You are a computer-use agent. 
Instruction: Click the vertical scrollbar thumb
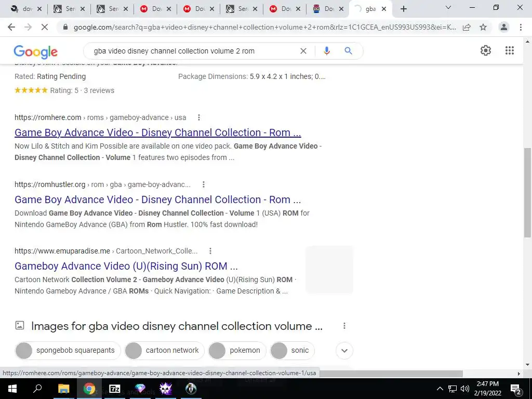coord(527,192)
